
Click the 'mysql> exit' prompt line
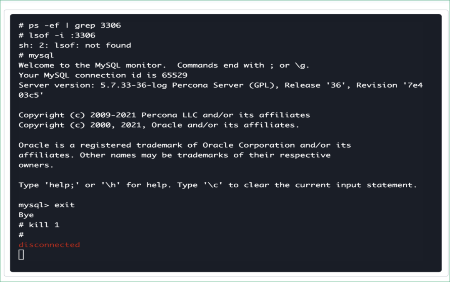tap(47, 205)
